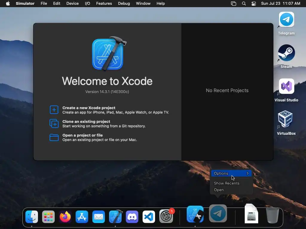Click the Simulator icon in the dock
Image resolution: width=306 pixels, height=229 pixels.
pyautogui.click(x=195, y=214)
